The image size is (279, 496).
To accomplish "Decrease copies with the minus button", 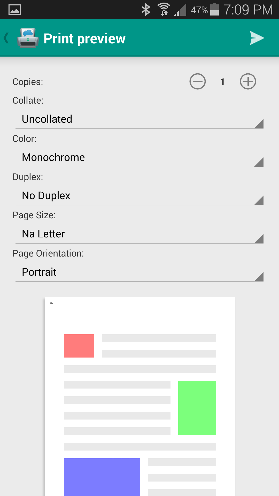I will 198,82.
